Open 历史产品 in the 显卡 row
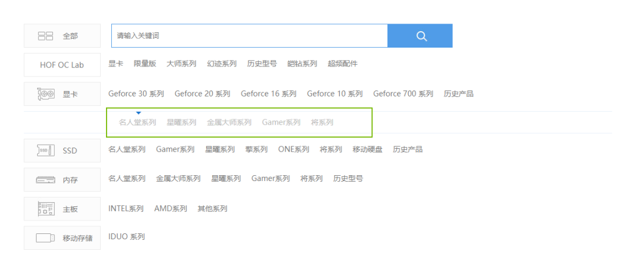Image resolution: width=636 pixels, height=271 pixels. [x=459, y=93]
